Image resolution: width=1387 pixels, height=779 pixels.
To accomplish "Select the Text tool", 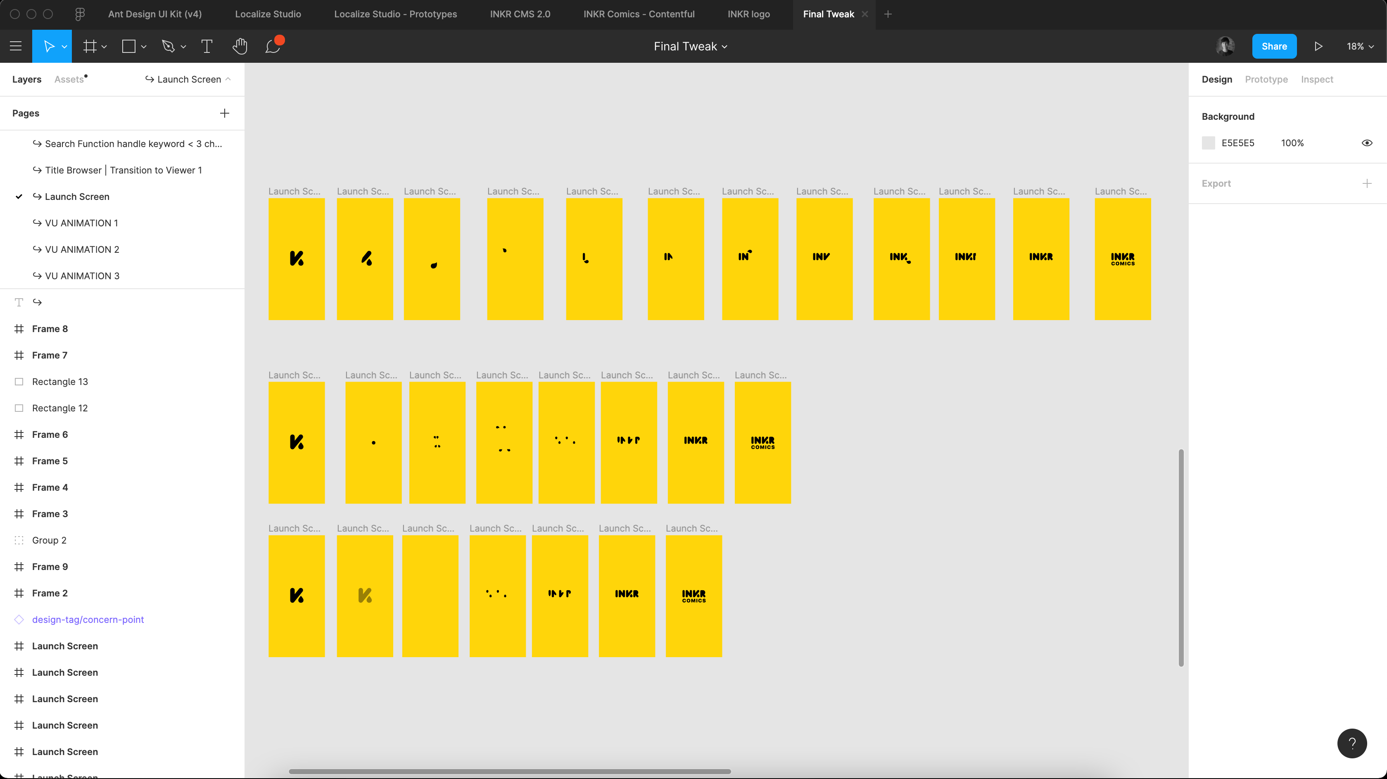I will (x=207, y=46).
